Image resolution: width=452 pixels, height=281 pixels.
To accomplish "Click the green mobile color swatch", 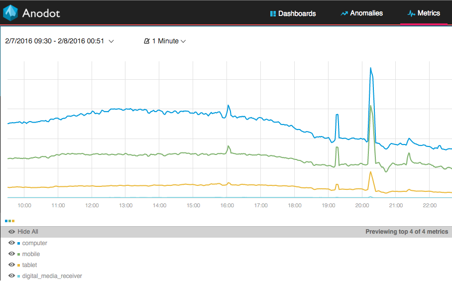I will pyautogui.click(x=19, y=255).
